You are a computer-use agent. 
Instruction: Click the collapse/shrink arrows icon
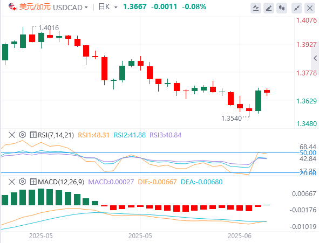[x=297, y=8]
